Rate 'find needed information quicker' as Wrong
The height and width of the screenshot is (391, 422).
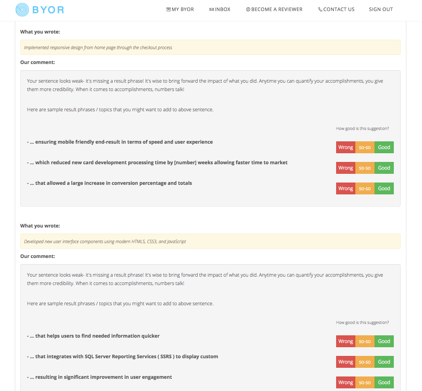point(346,341)
